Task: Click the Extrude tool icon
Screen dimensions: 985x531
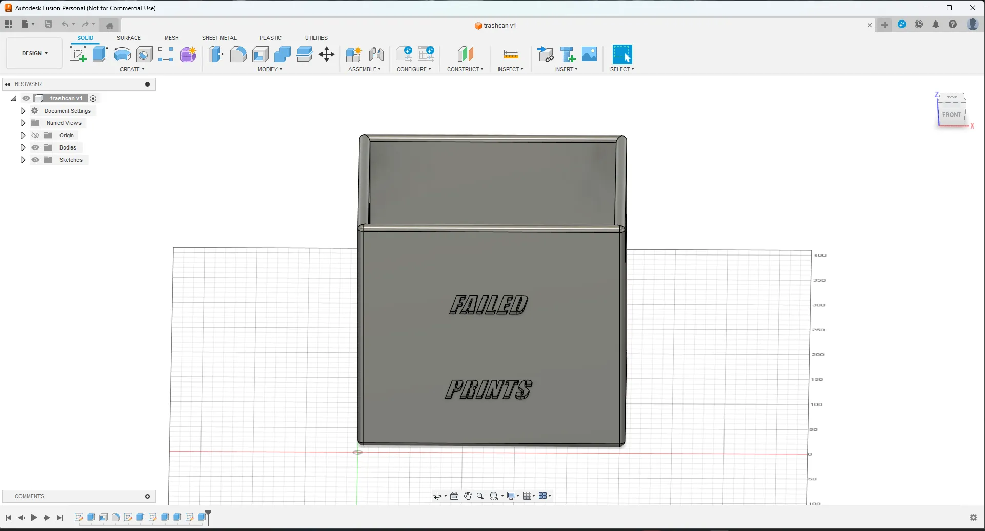Action: click(x=100, y=54)
